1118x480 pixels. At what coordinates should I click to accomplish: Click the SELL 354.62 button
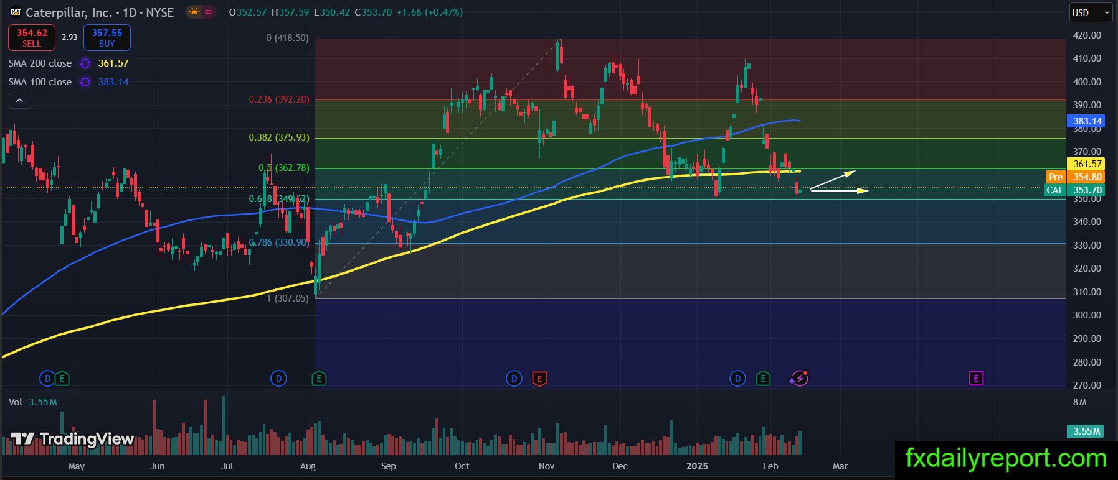(32, 38)
